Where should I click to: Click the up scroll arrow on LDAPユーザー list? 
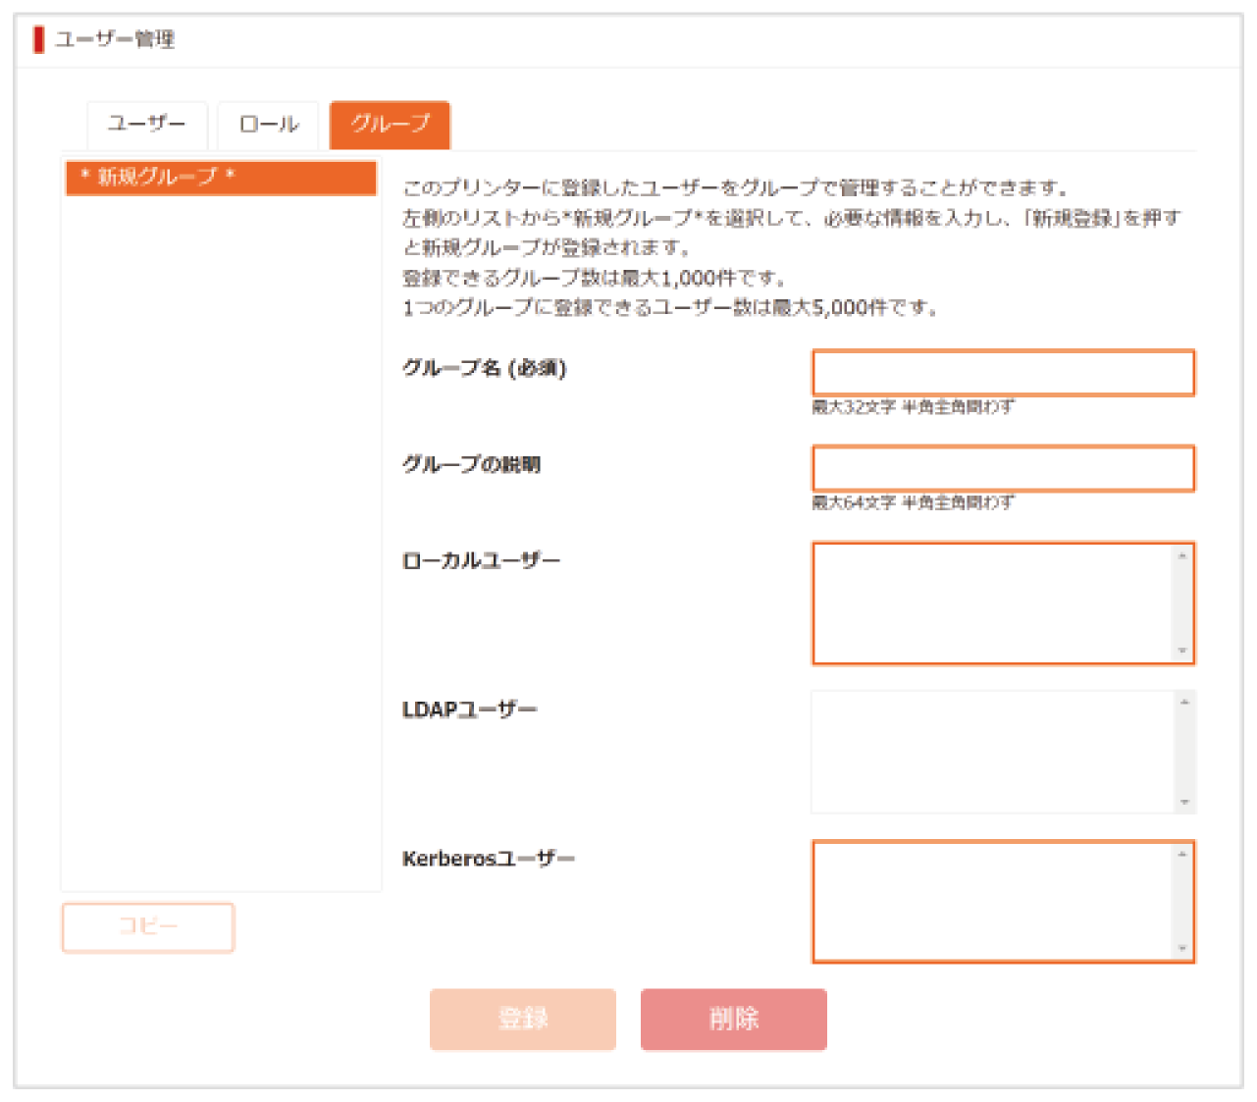coord(1182,701)
